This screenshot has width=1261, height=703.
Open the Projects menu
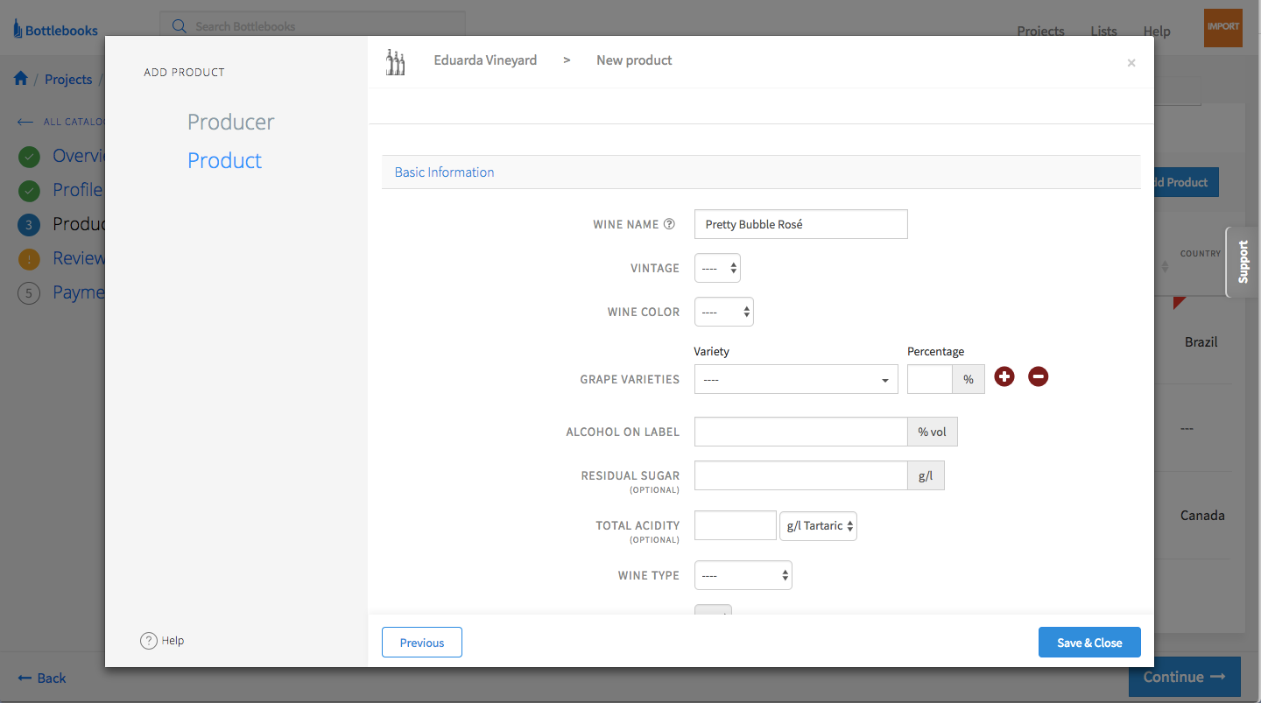click(x=1040, y=31)
